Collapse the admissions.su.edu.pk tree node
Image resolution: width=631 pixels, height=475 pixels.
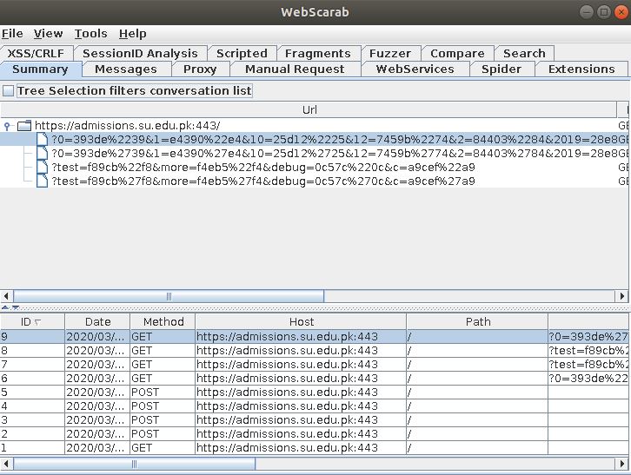[x=7, y=126]
